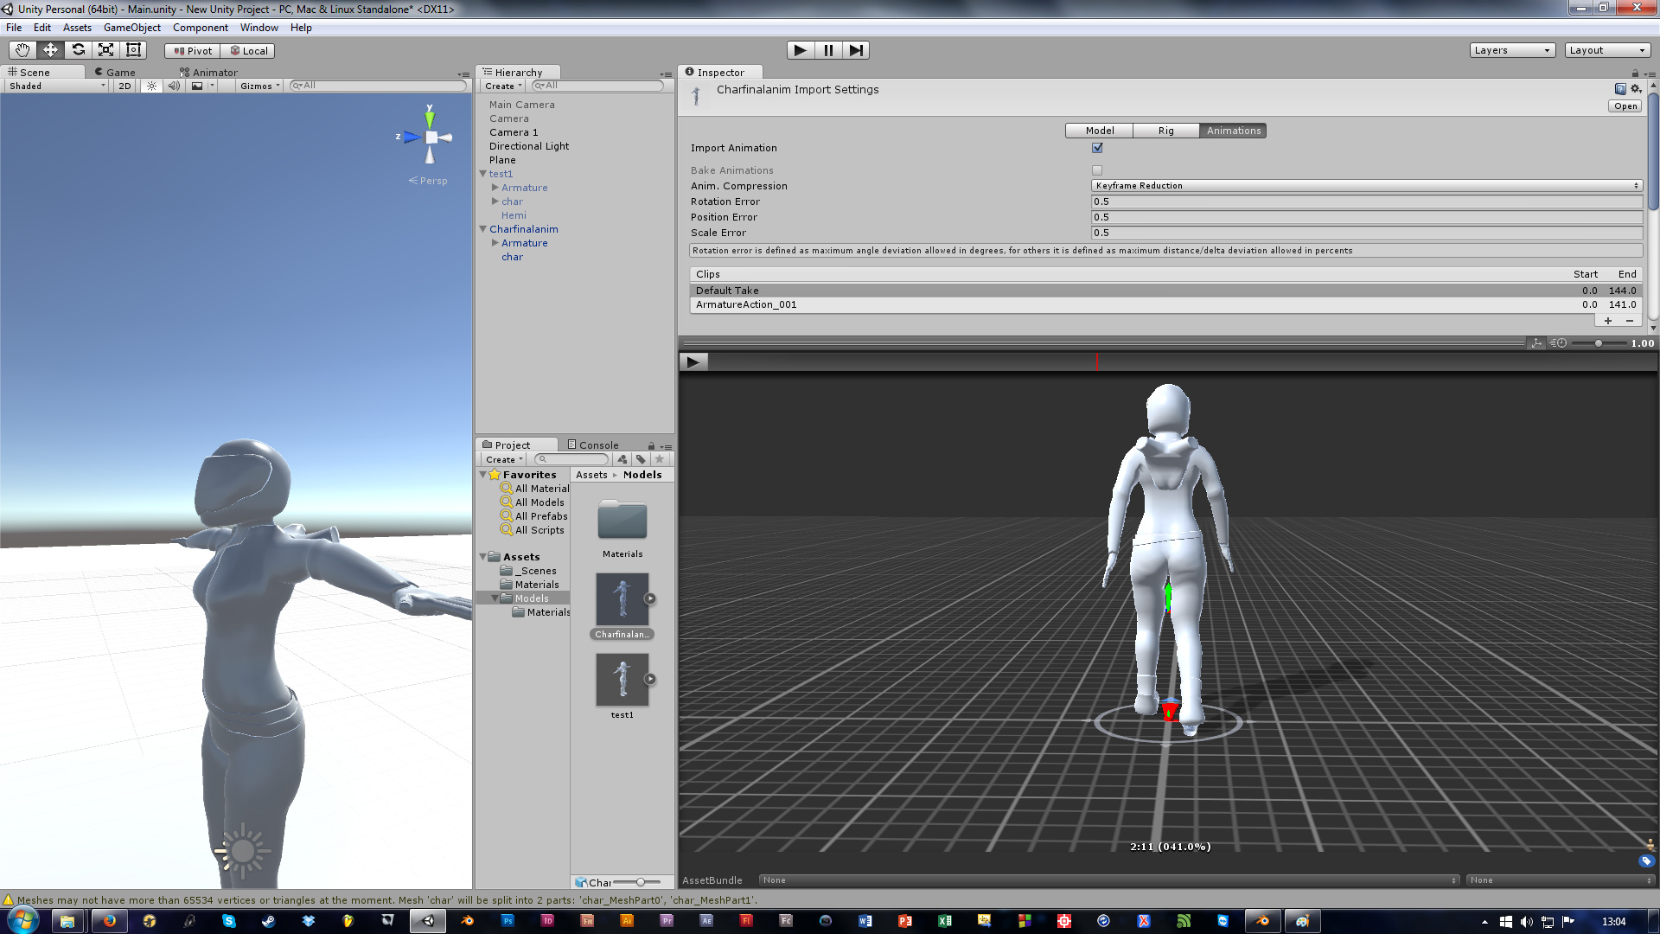Screen dimensions: 1660x934
Task: Click the step-forward button in toolbar
Action: click(856, 50)
